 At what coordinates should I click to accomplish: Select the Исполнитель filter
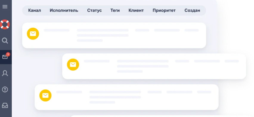(x=64, y=10)
